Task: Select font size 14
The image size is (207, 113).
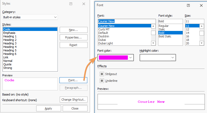Action: [188, 33]
